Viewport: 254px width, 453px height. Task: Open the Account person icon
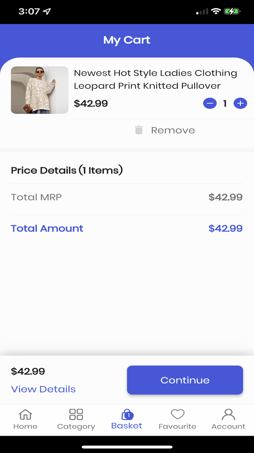pyautogui.click(x=228, y=414)
